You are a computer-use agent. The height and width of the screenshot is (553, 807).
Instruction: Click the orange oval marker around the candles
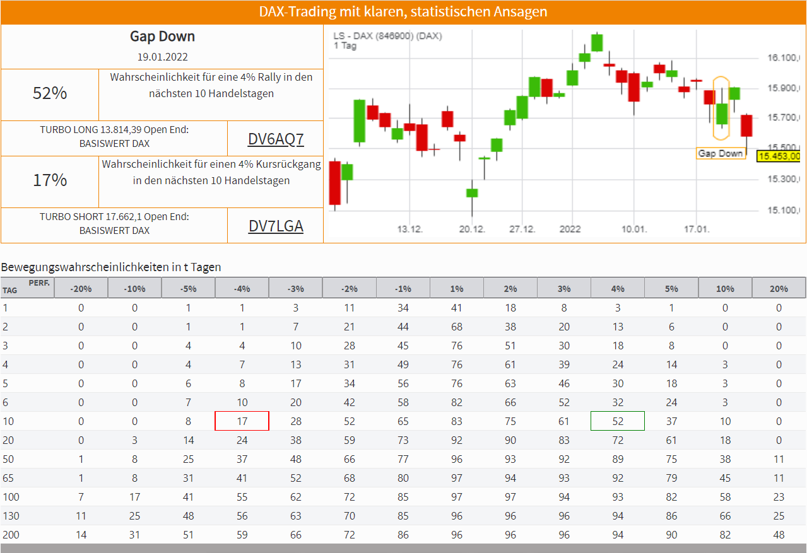721,108
